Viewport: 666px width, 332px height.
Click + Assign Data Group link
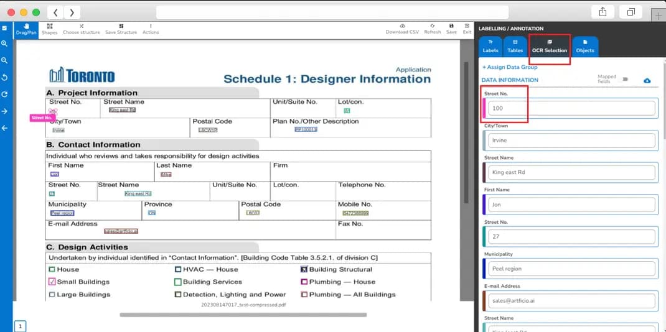pos(510,67)
